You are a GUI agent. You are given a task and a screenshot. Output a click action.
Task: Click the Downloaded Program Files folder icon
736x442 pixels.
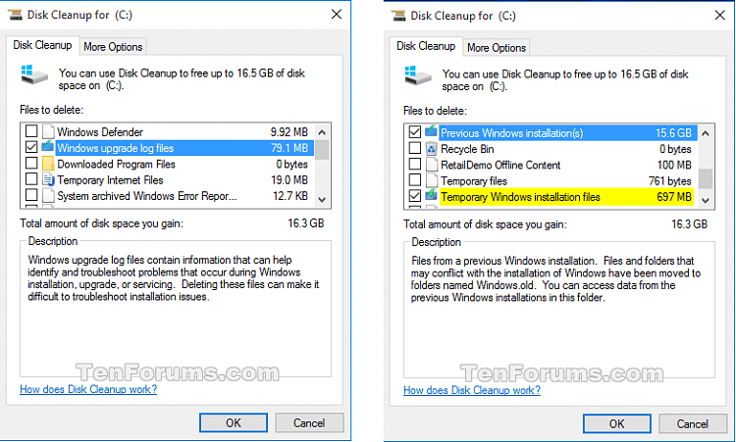coord(48,164)
